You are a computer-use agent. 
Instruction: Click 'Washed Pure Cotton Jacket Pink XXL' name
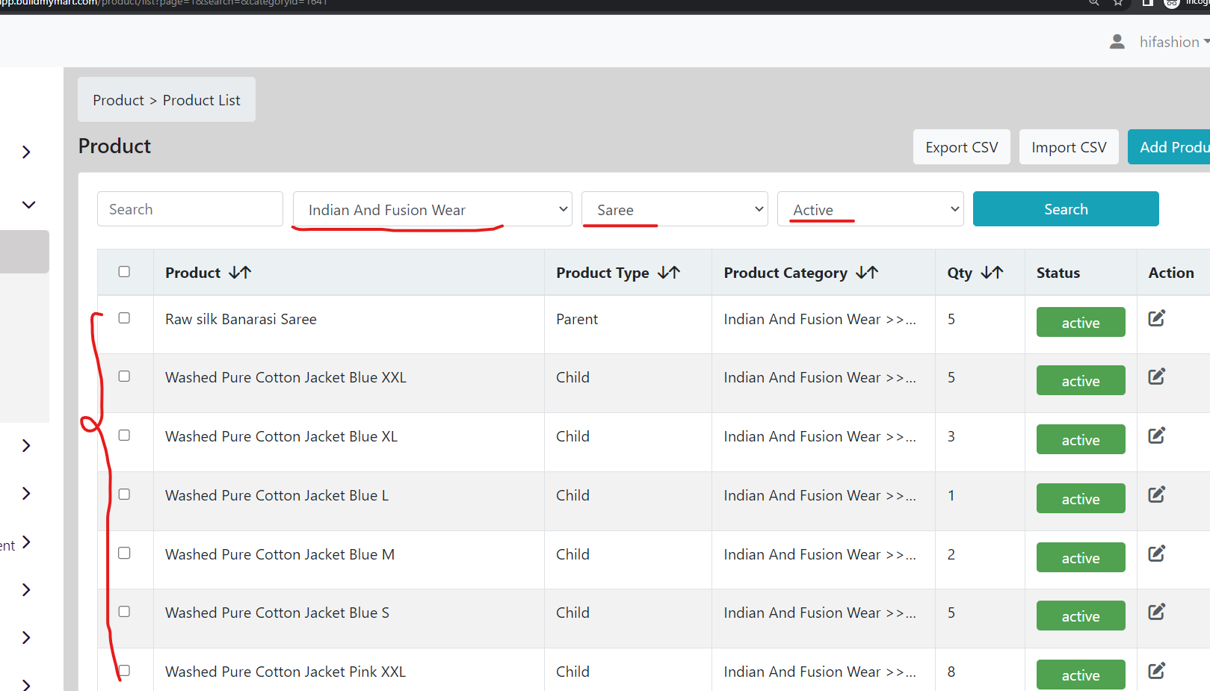click(x=285, y=672)
